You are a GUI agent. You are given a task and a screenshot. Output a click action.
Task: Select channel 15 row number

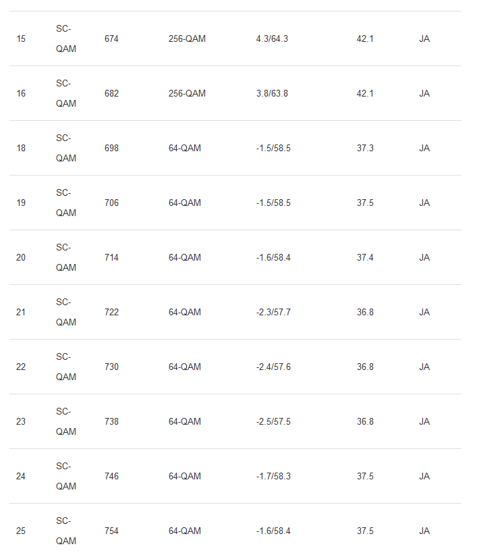pos(21,38)
